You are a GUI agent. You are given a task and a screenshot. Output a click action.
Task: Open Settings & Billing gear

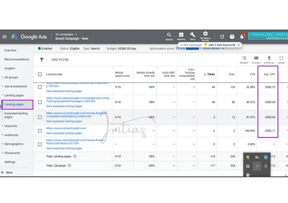205,36
